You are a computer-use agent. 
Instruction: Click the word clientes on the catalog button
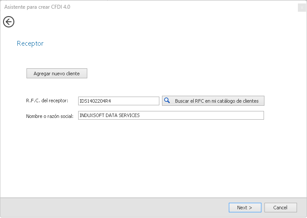click(x=249, y=101)
